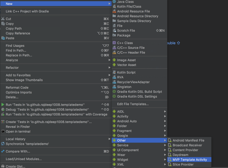Click the Vector Asset android icon
Image resolution: width=228 pixels, height=168 pixels.
tap(114, 65)
